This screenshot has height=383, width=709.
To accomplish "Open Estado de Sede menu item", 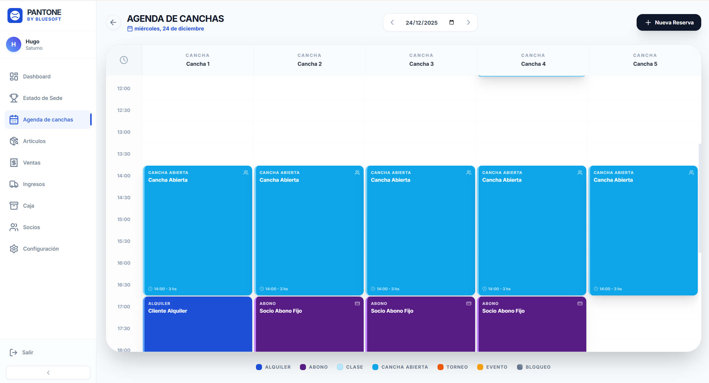I will [43, 98].
